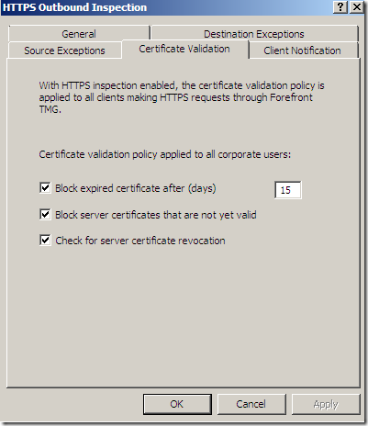Switch to the General tab
The width and height of the screenshot is (368, 426).
click(79, 34)
